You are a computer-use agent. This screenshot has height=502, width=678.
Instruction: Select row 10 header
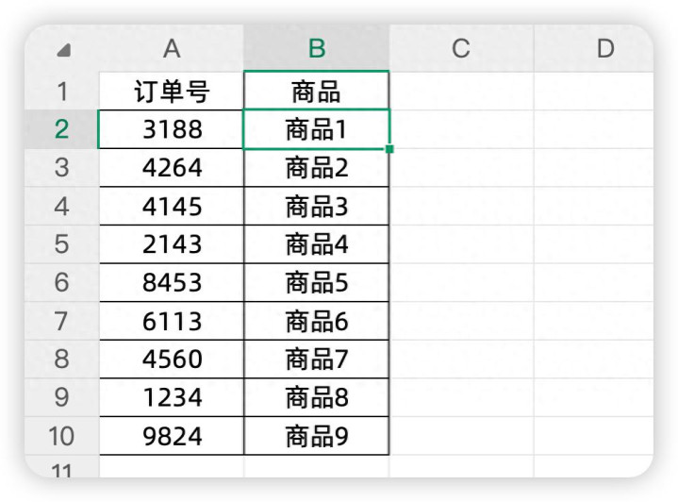pyautogui.click(x=62, y=437)
